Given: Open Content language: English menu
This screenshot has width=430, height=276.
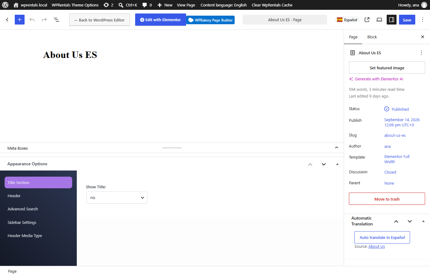Looking at the screenshot, I should point(224,5).
